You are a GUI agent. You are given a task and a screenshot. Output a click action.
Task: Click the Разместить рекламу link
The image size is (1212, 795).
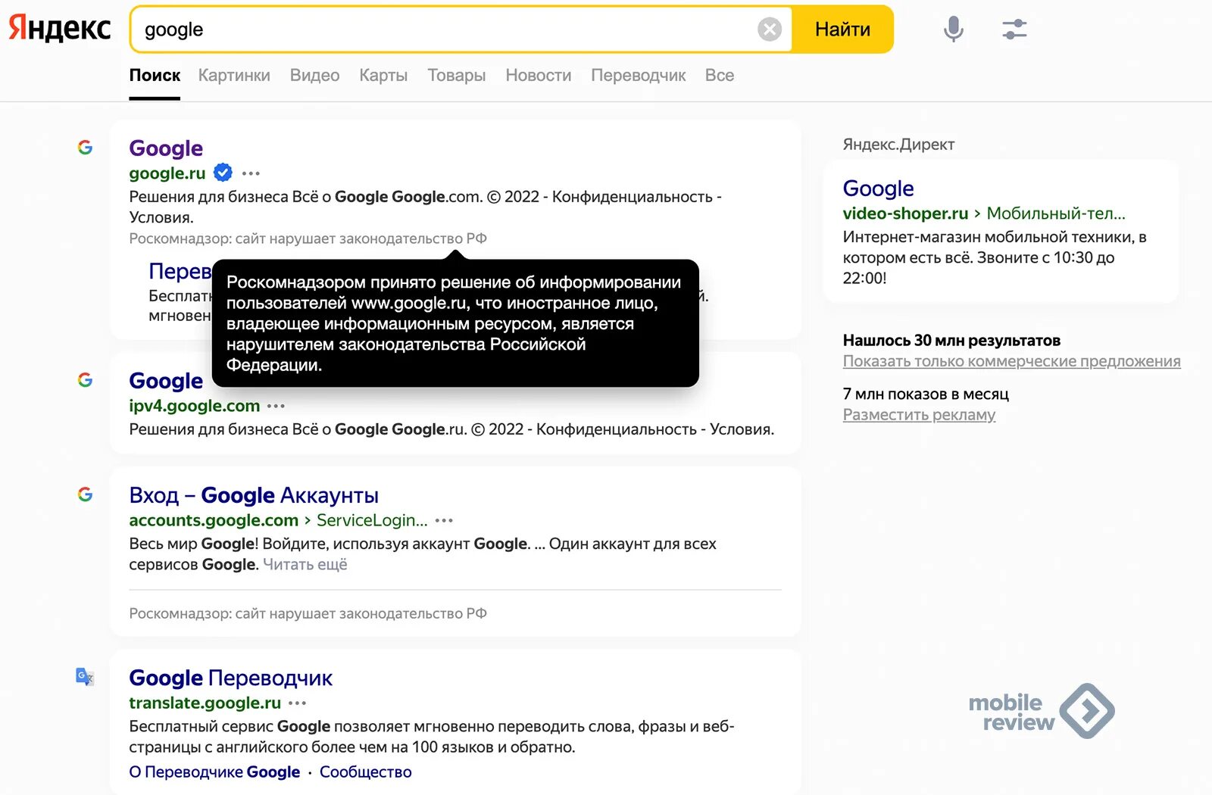pos(919,415)
